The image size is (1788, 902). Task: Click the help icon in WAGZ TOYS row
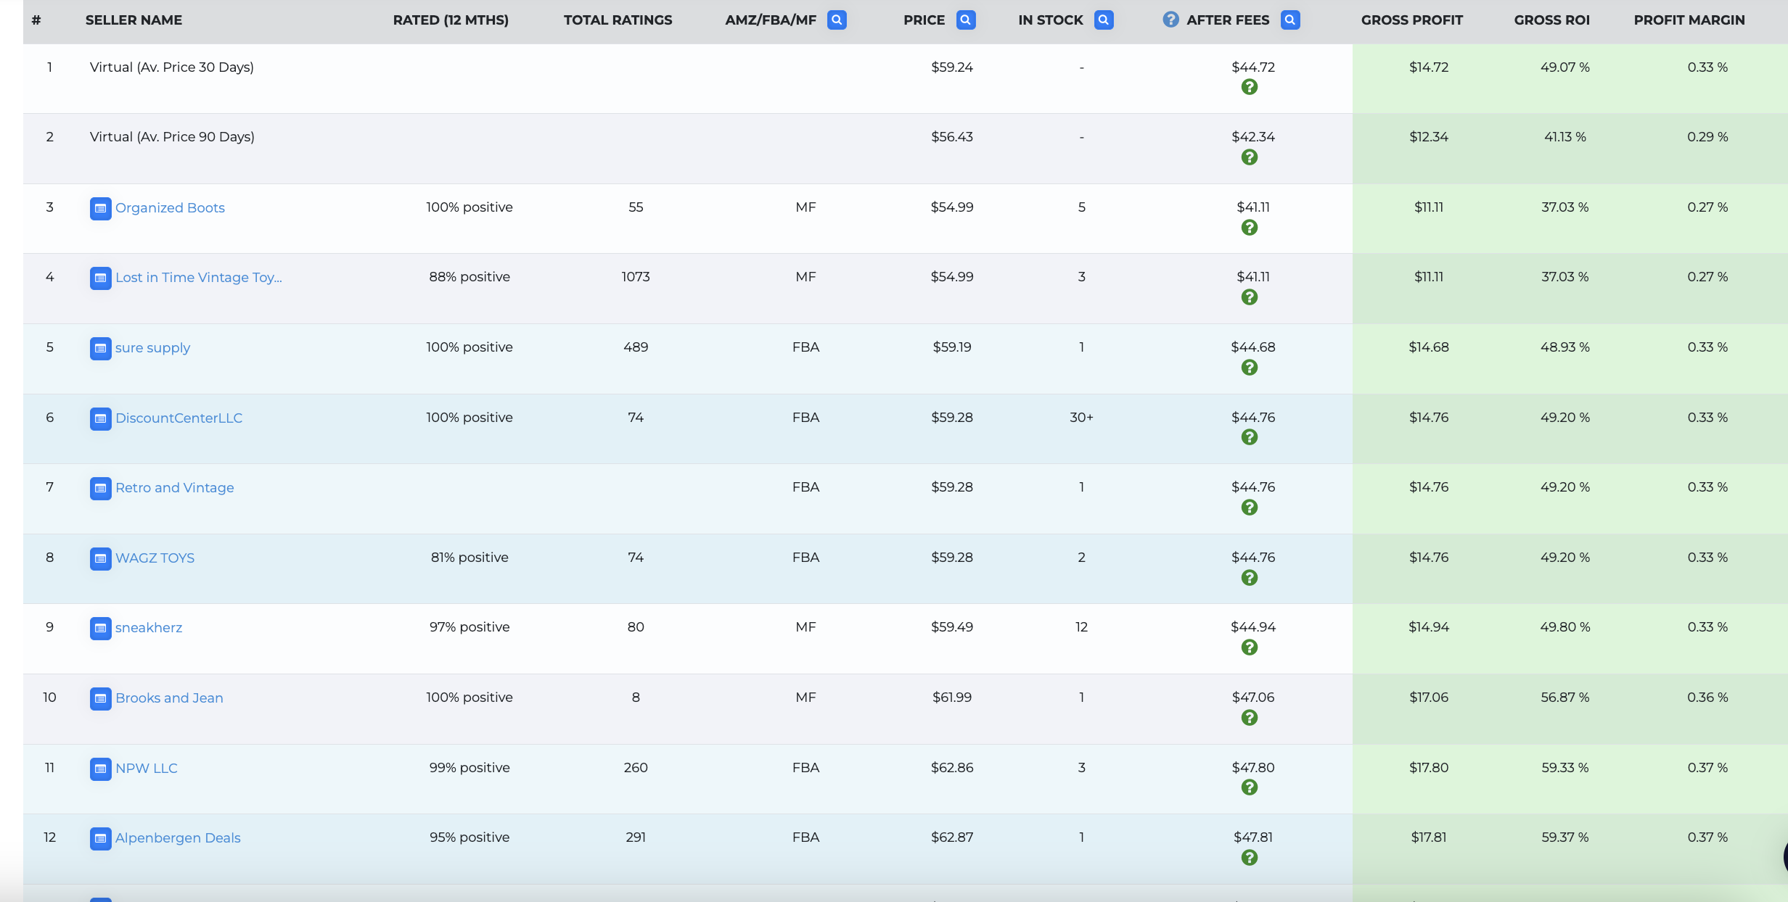click(x=1250, y=578)
